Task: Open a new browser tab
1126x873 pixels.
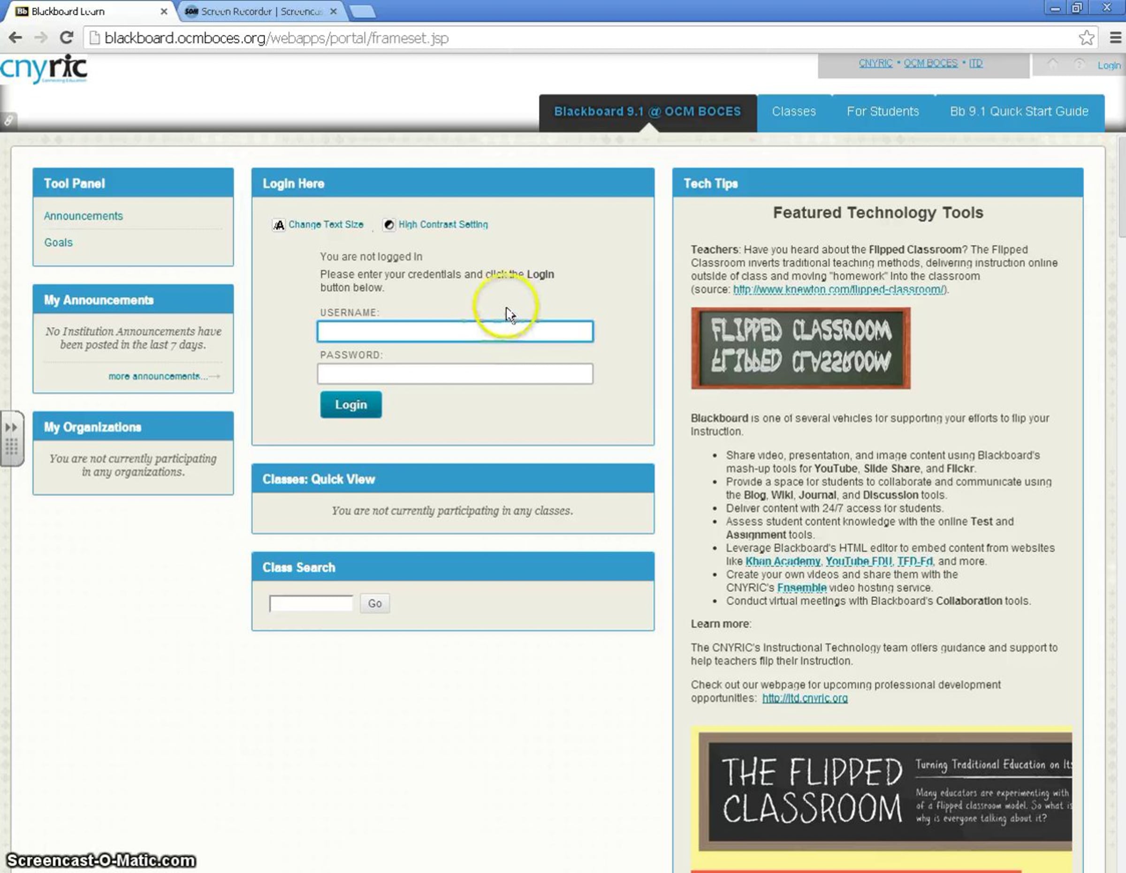Action: coord(363,11)
